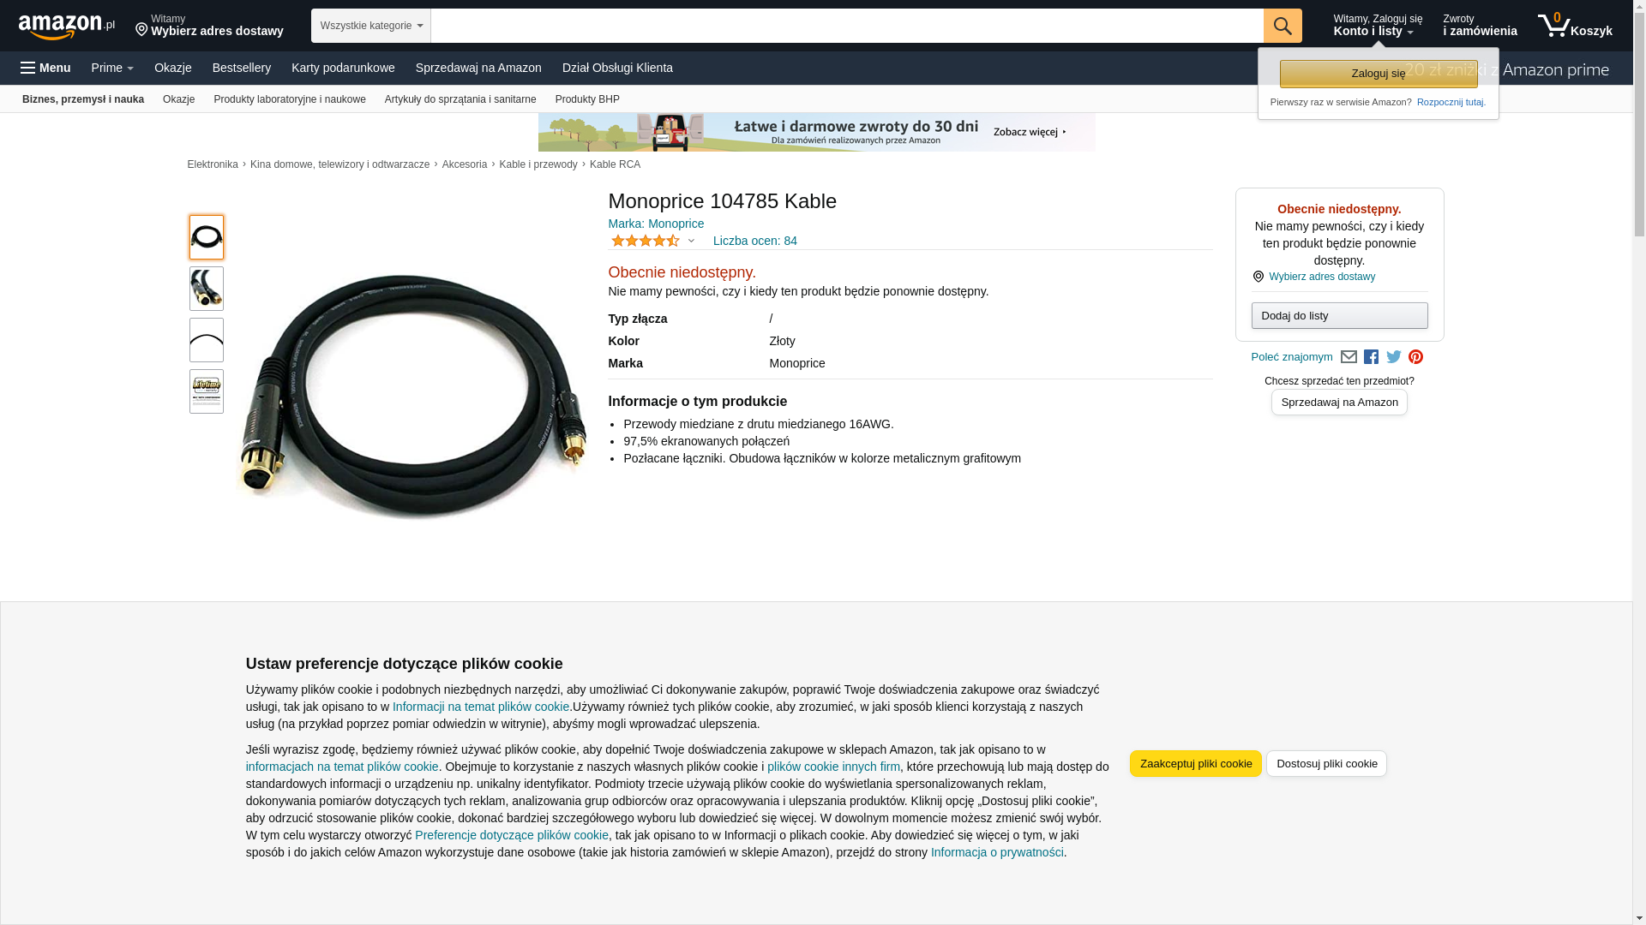Image resolution: width=1646 pixels, height=925 pixels.
Task: Open the shopping cart Koszyk icon
Action: click(x=1575, y=26)
